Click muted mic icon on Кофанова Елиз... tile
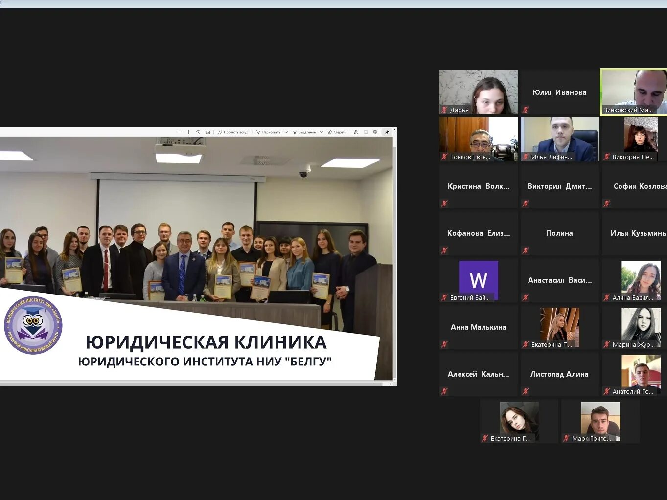The height and width of the screenshot is (500, 667). pos(444,250)
